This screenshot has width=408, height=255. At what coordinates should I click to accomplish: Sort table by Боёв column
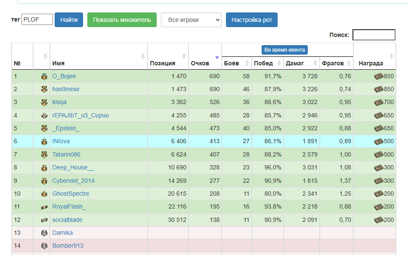pyautogui.click(x=237, y=63)
